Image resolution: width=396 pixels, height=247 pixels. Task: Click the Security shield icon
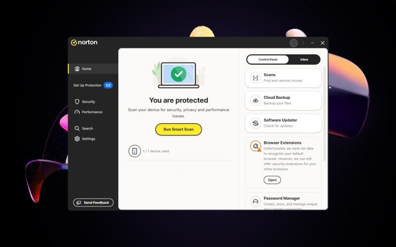tap(77, 102)
